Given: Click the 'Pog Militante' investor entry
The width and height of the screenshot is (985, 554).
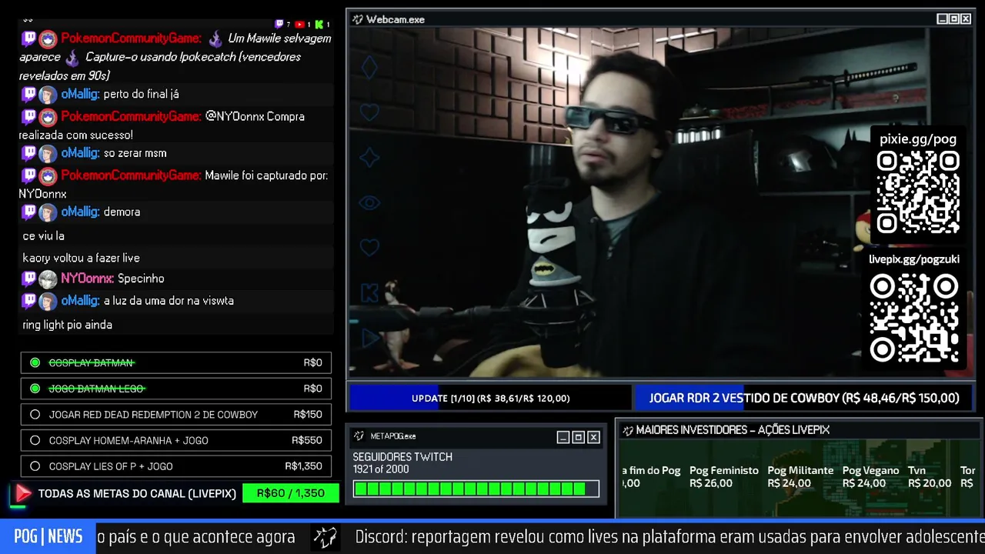Looking at the screenshot, I should [800, 476].
